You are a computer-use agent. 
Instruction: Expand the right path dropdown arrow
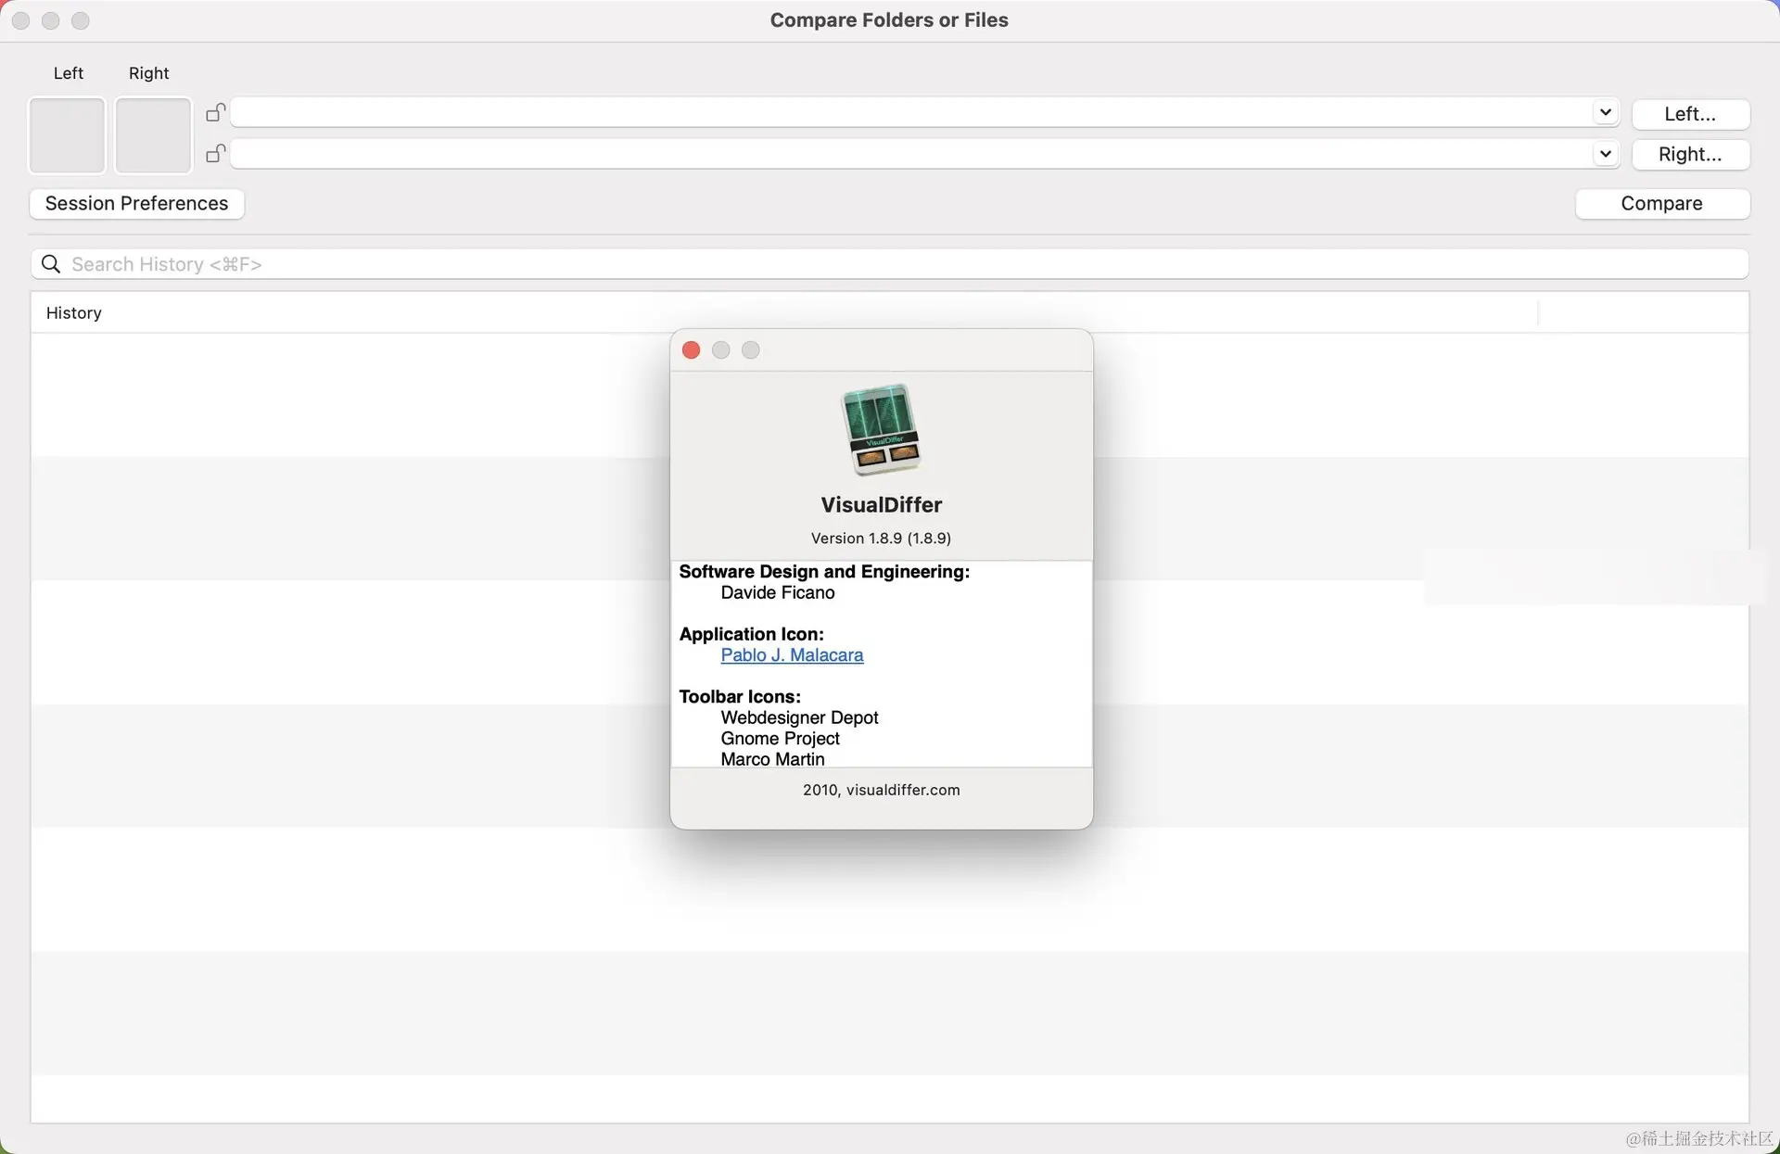(1605, 154)
